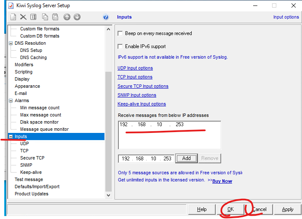Open help via the blue question icon
Image resolution: width=302 pixels, height=219 pixels.
pos(106,17)
